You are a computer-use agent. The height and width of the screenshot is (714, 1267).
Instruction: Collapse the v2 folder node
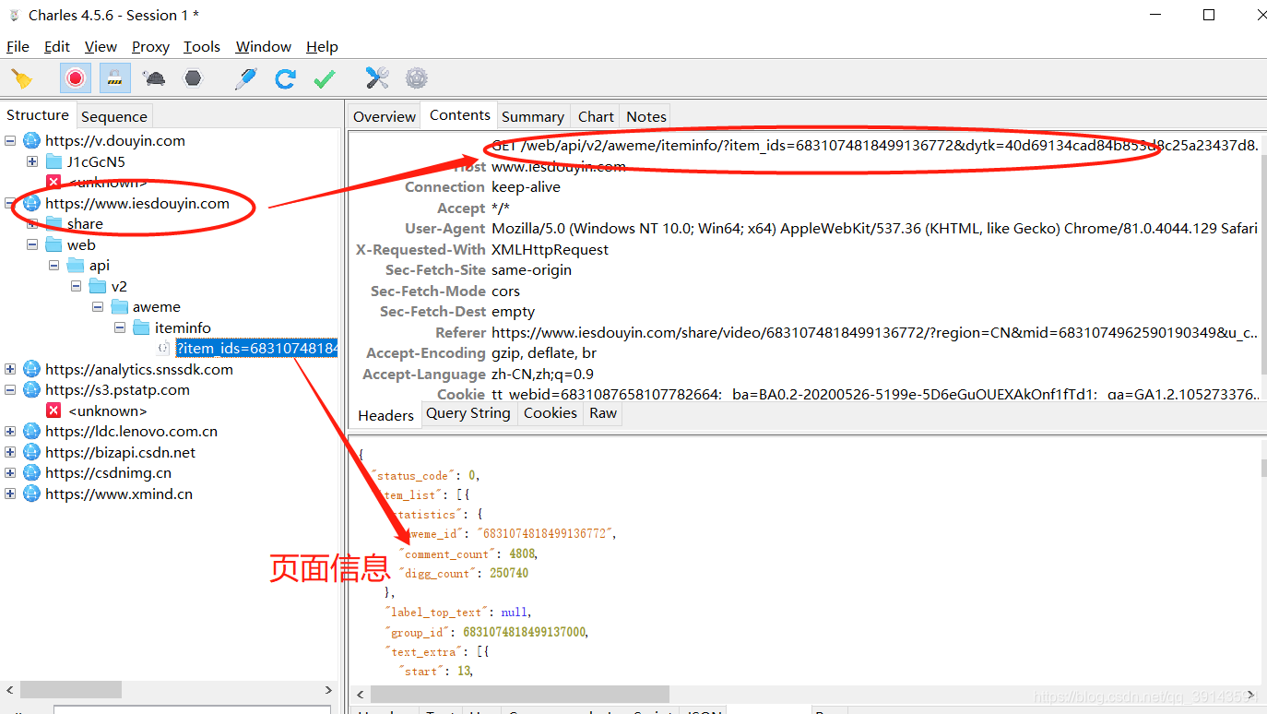click(x=77, y=286)
